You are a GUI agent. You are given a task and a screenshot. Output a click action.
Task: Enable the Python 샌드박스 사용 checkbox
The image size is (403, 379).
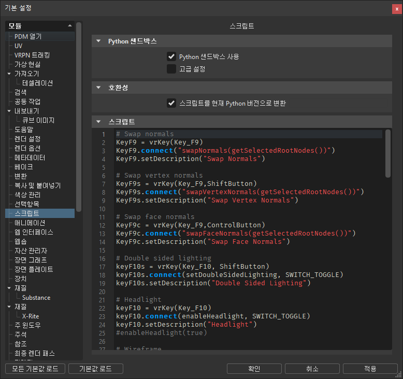(171, 56)
